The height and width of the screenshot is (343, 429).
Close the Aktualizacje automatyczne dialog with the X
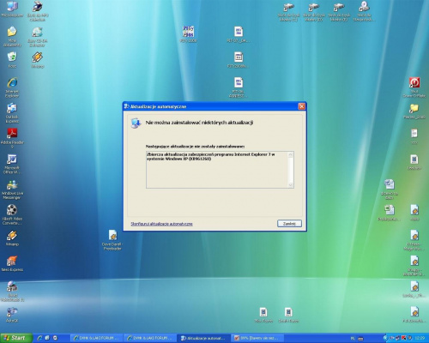pos(301,106)
